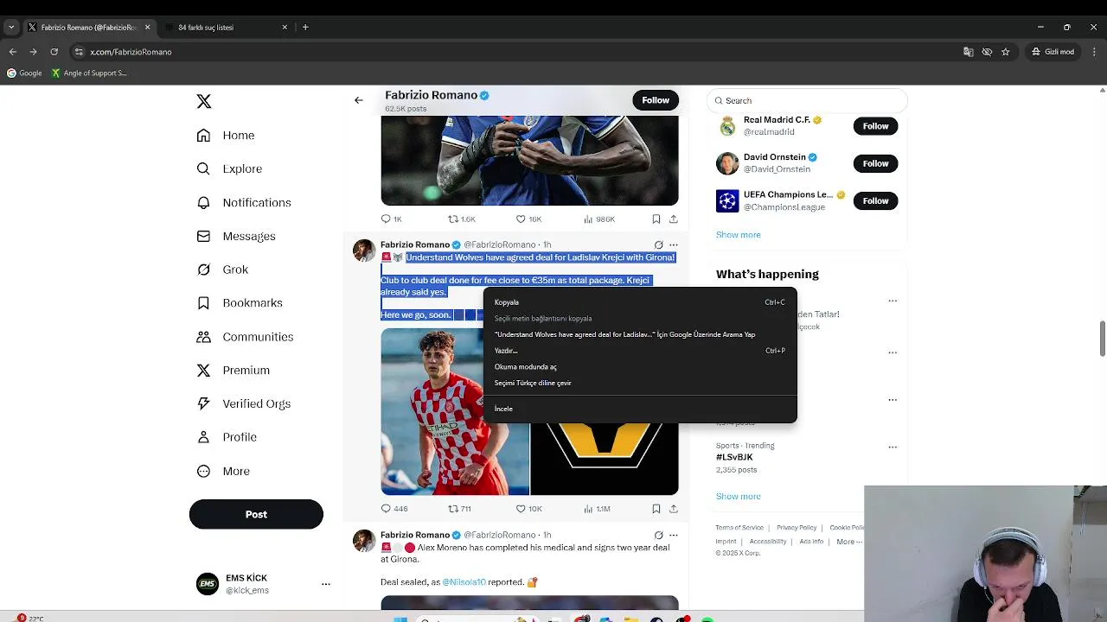The width and height of the screenshot is (1107, 622).
Task: Choose Yazdır... in the context menu
Action: (x=640, y=351)
